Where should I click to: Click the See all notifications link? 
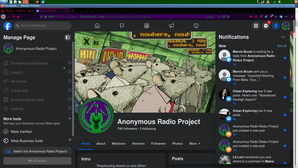pos(282,46)
